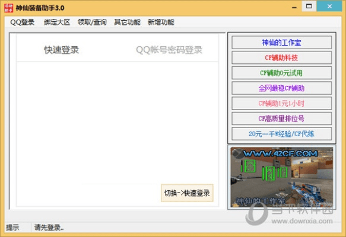This screenshot has width=346, height=237.
Task: Open the 绑定大区 menu
Action: (57, 23)
